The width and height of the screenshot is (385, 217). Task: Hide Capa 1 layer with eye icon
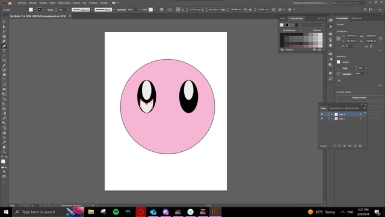click(322, 119)
